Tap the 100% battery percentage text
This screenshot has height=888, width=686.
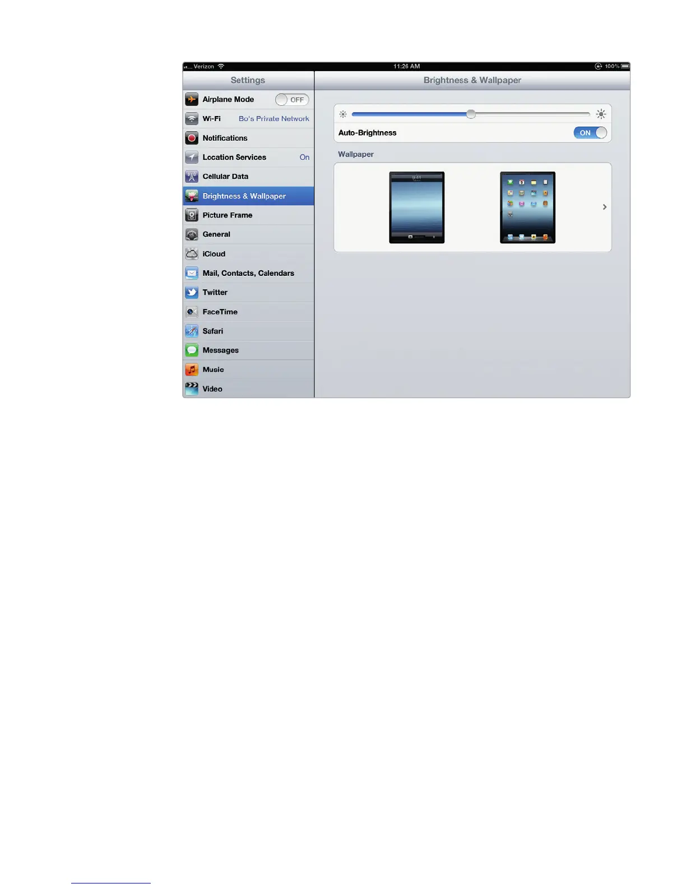click(612, 66)
